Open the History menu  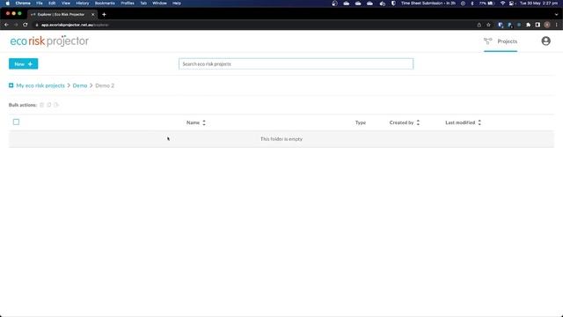click(82, 4)
